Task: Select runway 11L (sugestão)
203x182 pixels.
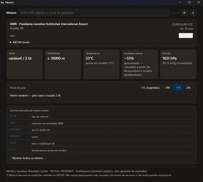Action: tap(150, 88)
